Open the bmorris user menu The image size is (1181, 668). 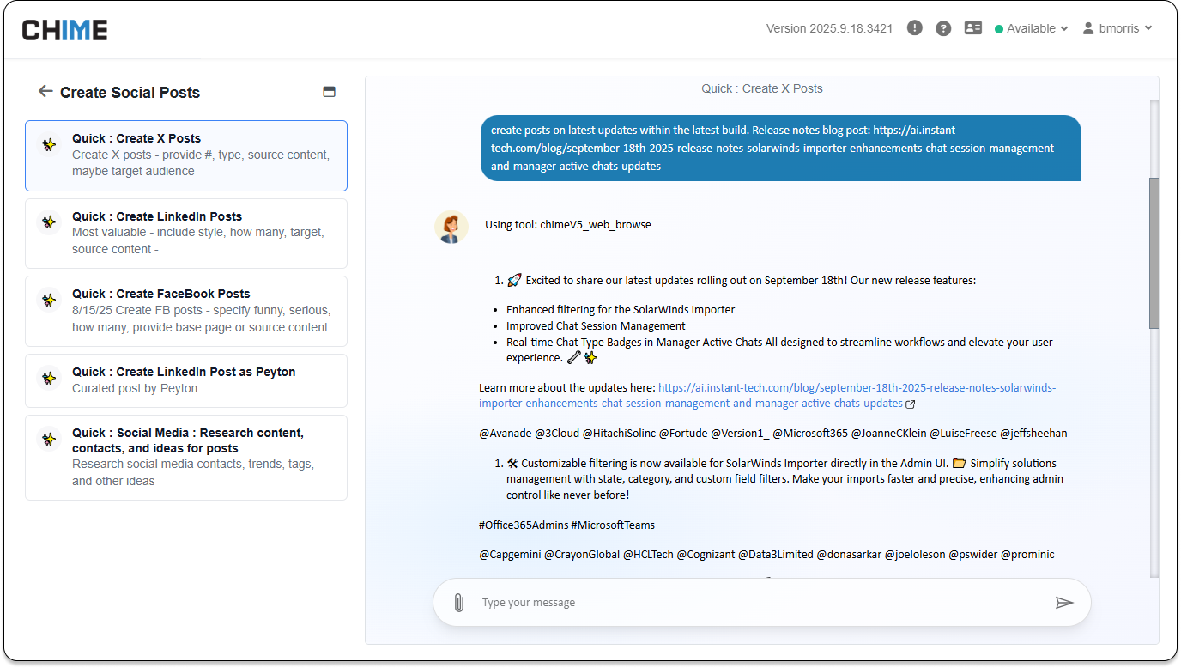click(1117, 28)
